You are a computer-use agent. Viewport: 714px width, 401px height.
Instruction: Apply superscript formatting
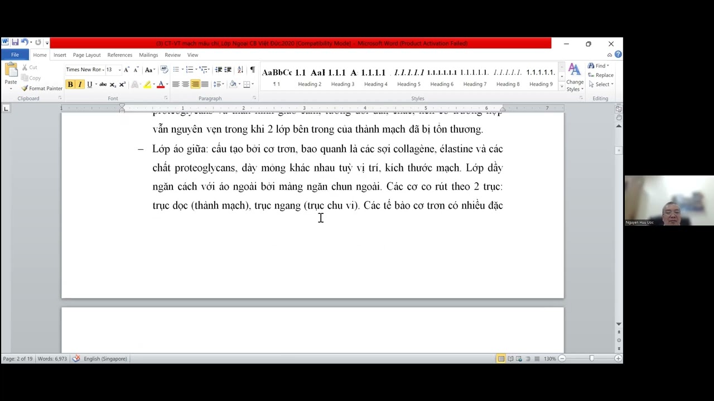tap(122, 85)
